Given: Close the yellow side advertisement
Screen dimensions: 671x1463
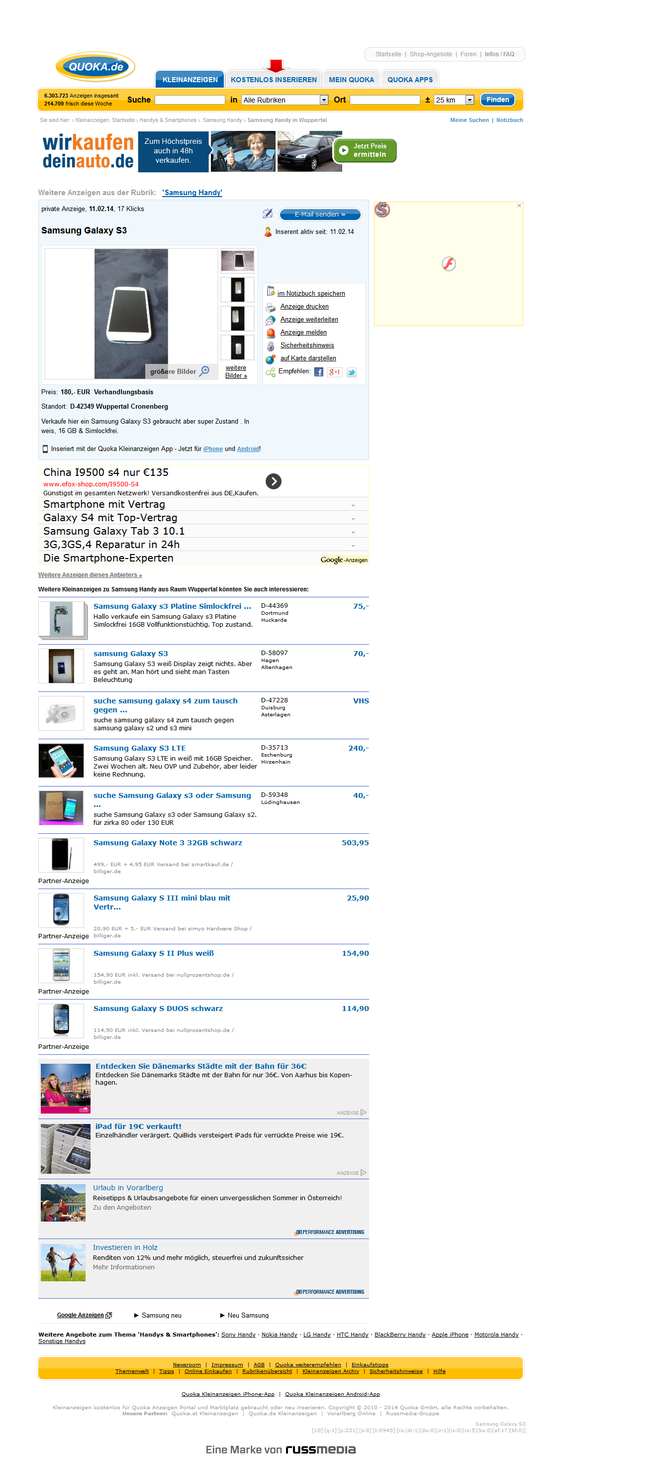Looking at the screenshot, I should click(519, 206).
